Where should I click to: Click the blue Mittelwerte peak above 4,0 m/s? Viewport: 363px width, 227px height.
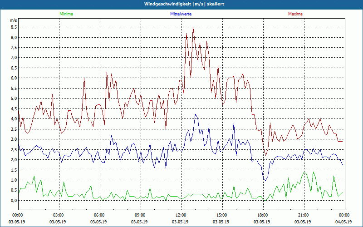coord(196,114)
